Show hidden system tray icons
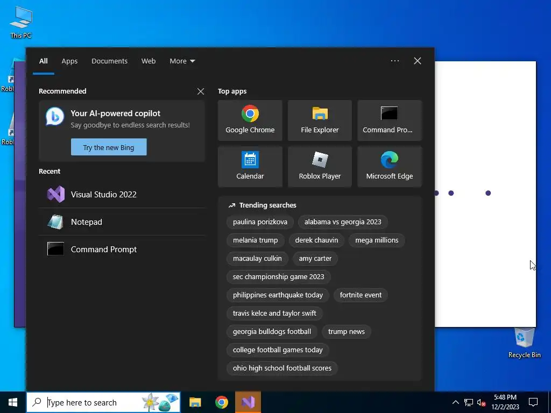 (455, 402)
